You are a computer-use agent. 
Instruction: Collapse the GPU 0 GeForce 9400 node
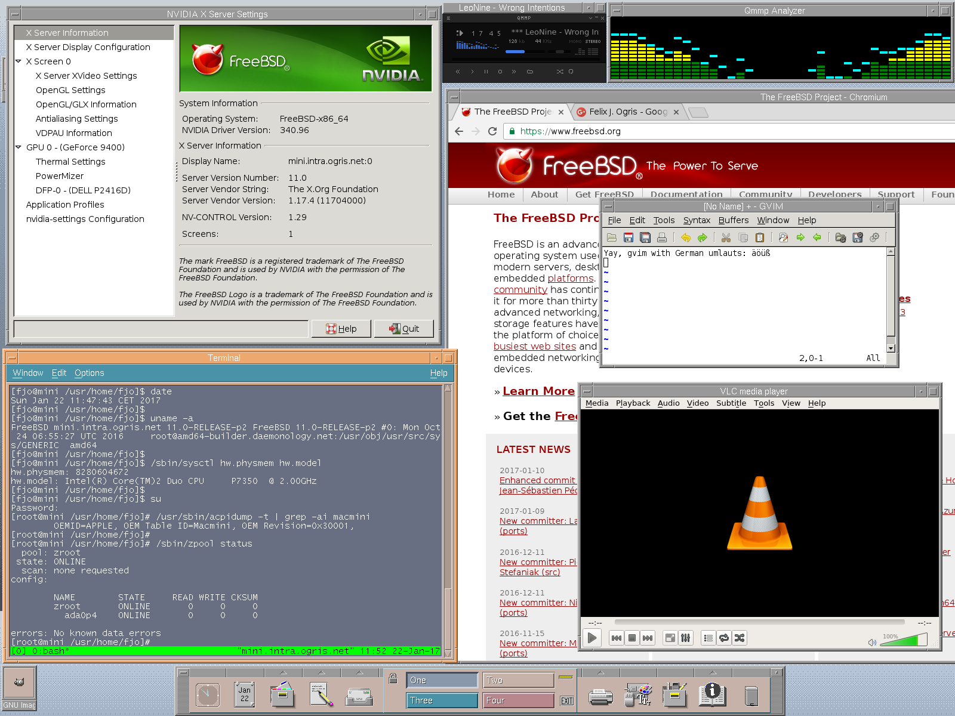pos(19,147)
